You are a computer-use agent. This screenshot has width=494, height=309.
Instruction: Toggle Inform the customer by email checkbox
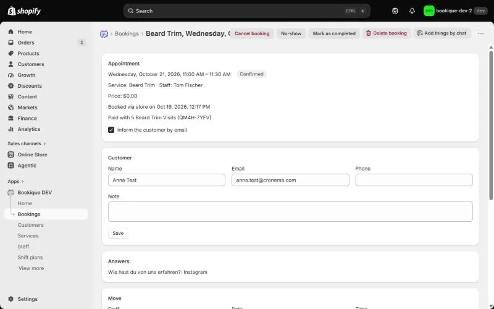(111, 130)
